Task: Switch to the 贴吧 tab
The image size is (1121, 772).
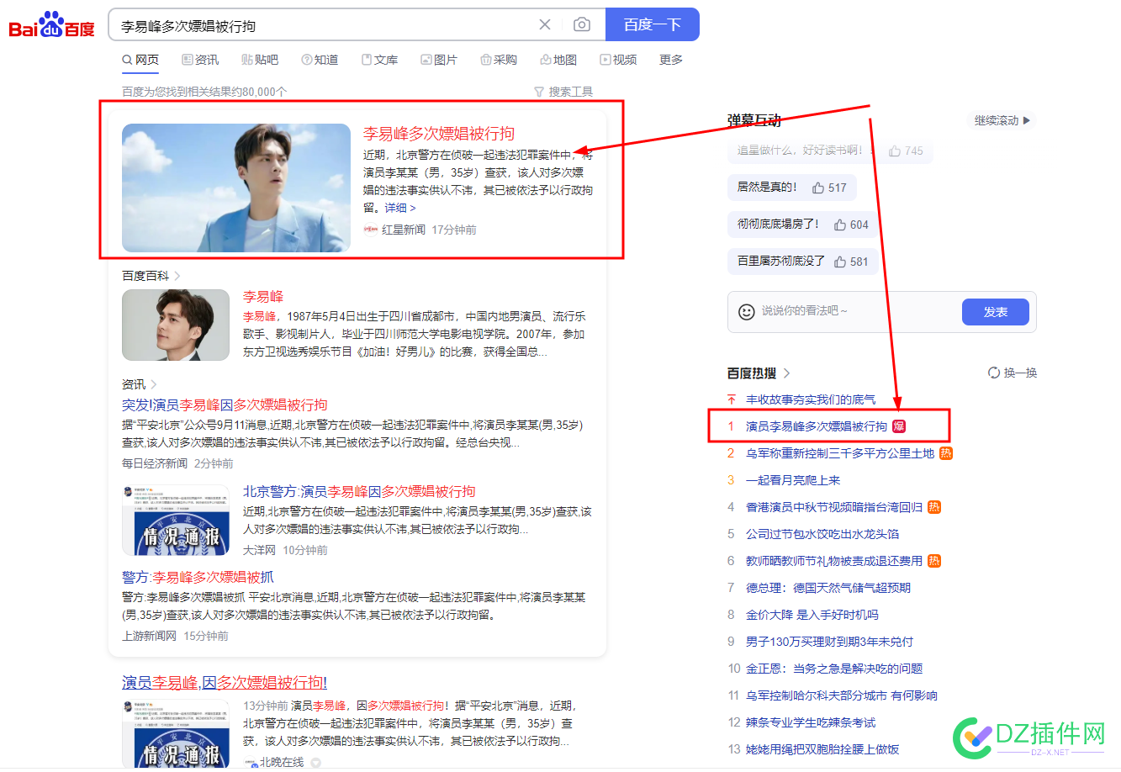Action: pyautogui.click(x=260, y=60)
